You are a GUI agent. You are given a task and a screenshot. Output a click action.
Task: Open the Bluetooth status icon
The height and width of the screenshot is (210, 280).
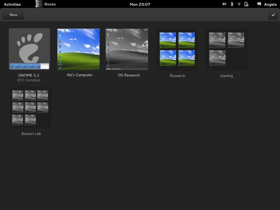click(x=232, y=4)
